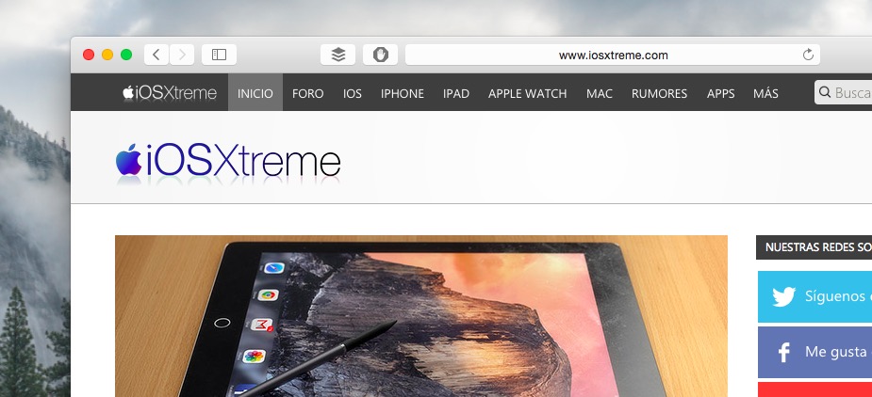The image size is (872, 397).
Task: Click the Síguenos Twitter button
Action: pyautogui.click(x=814, y=296)
